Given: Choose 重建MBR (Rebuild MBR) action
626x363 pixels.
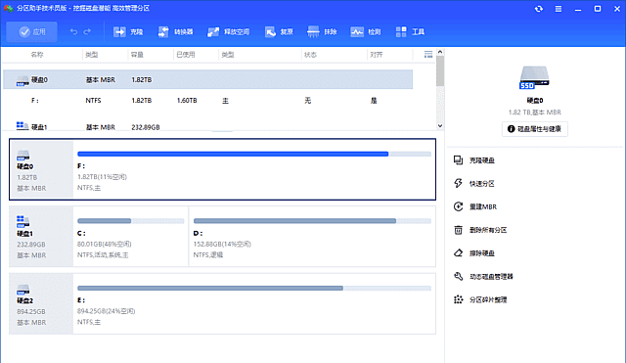Looking at the screenshot, I should pyautogui.click(x=475, y=206).
